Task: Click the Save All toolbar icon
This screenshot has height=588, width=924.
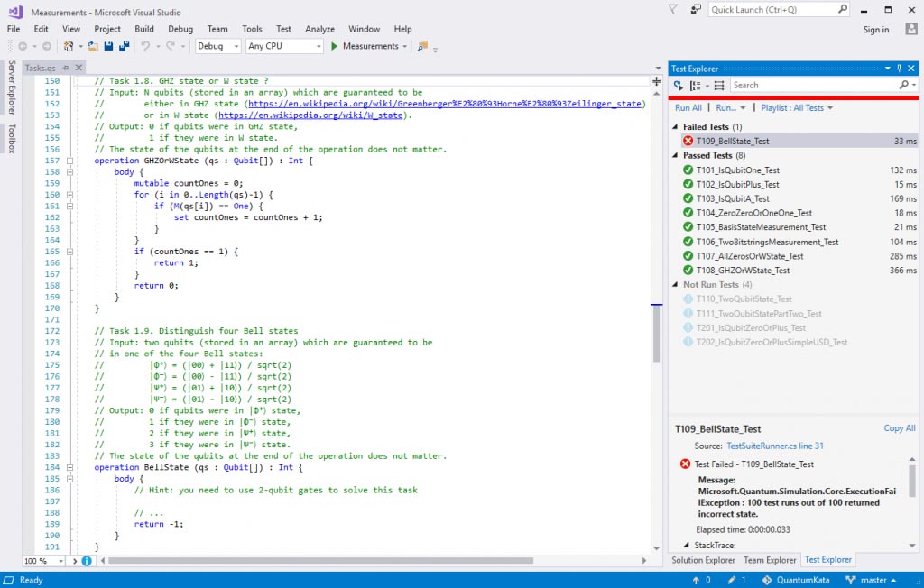Action: coord(123,46)
